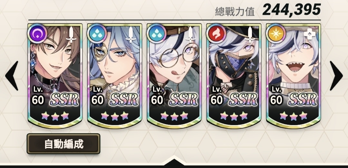This screenshot has width=348, height=168.
Task: Go to next team with right arrow
Action: pos(336,76)
